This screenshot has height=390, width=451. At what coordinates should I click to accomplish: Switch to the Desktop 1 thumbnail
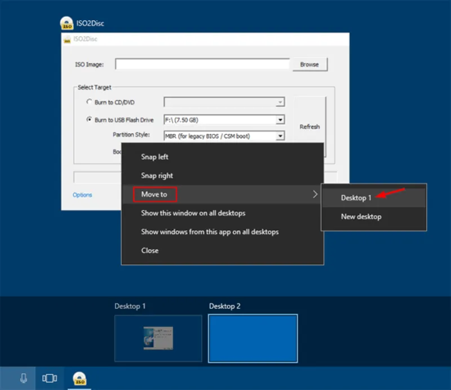click(158, 338)
